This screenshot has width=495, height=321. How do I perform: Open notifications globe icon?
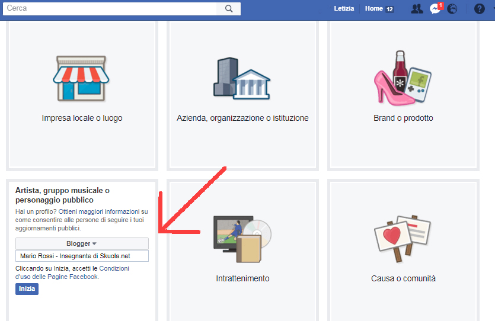tap(452, 9)
